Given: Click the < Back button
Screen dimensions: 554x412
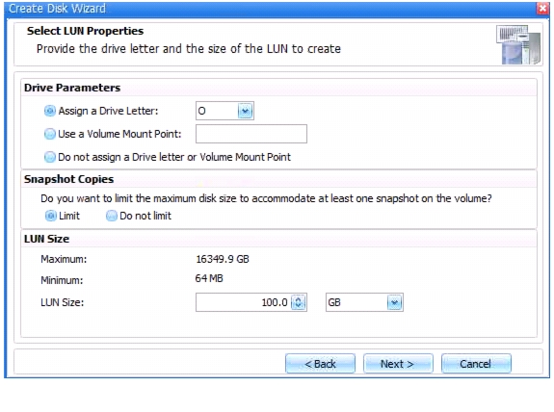Looking at the screenshot, I should coord(320,363).
